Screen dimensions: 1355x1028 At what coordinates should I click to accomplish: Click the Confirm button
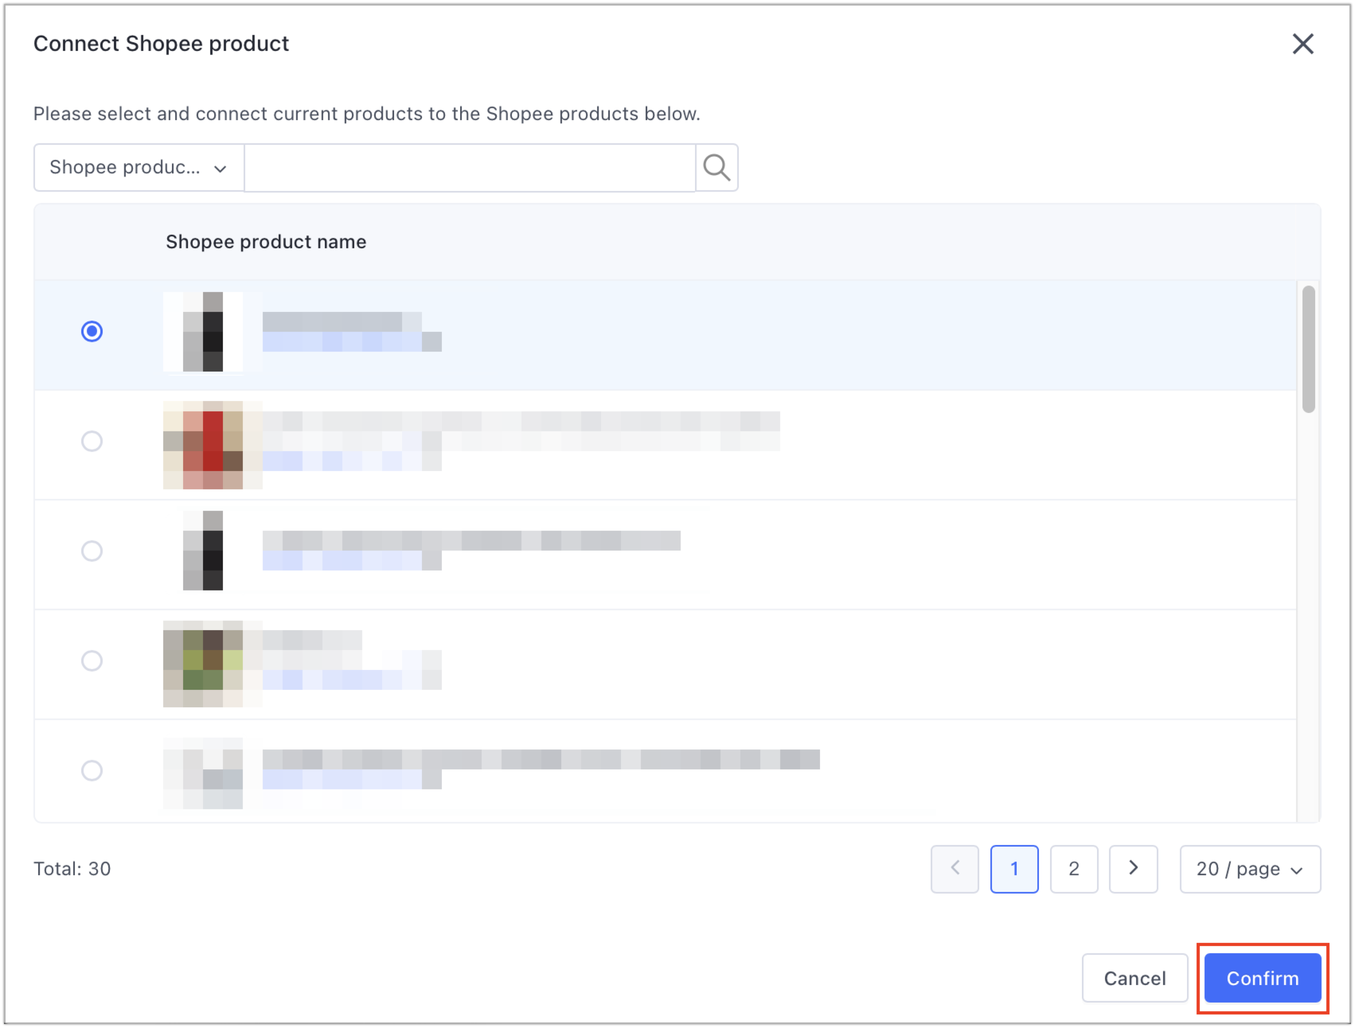tap(1263, 978)
